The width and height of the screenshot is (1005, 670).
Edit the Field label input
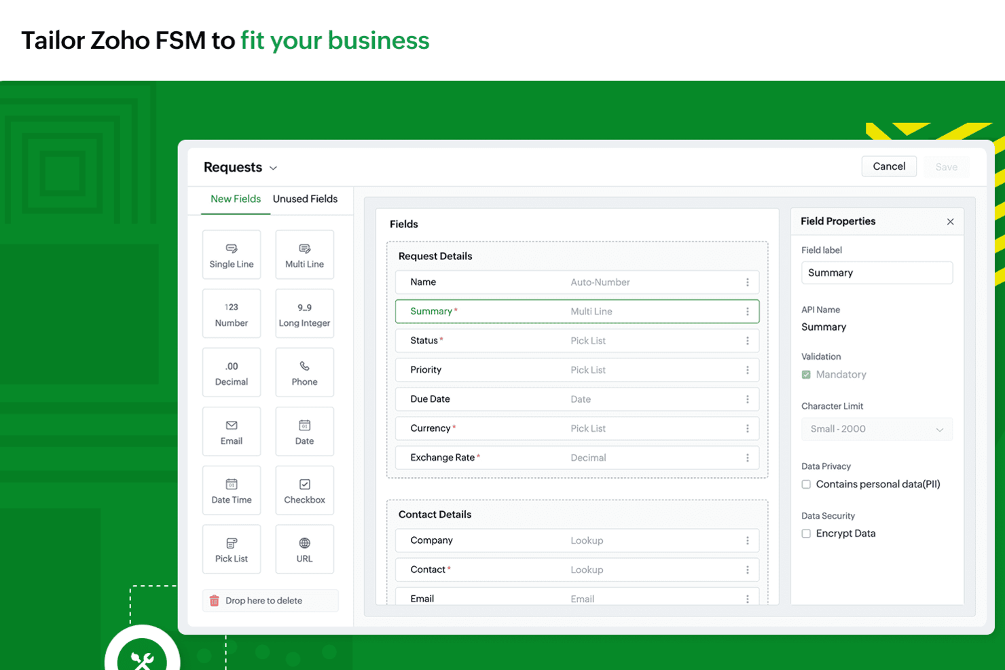(x=877, y=272)
